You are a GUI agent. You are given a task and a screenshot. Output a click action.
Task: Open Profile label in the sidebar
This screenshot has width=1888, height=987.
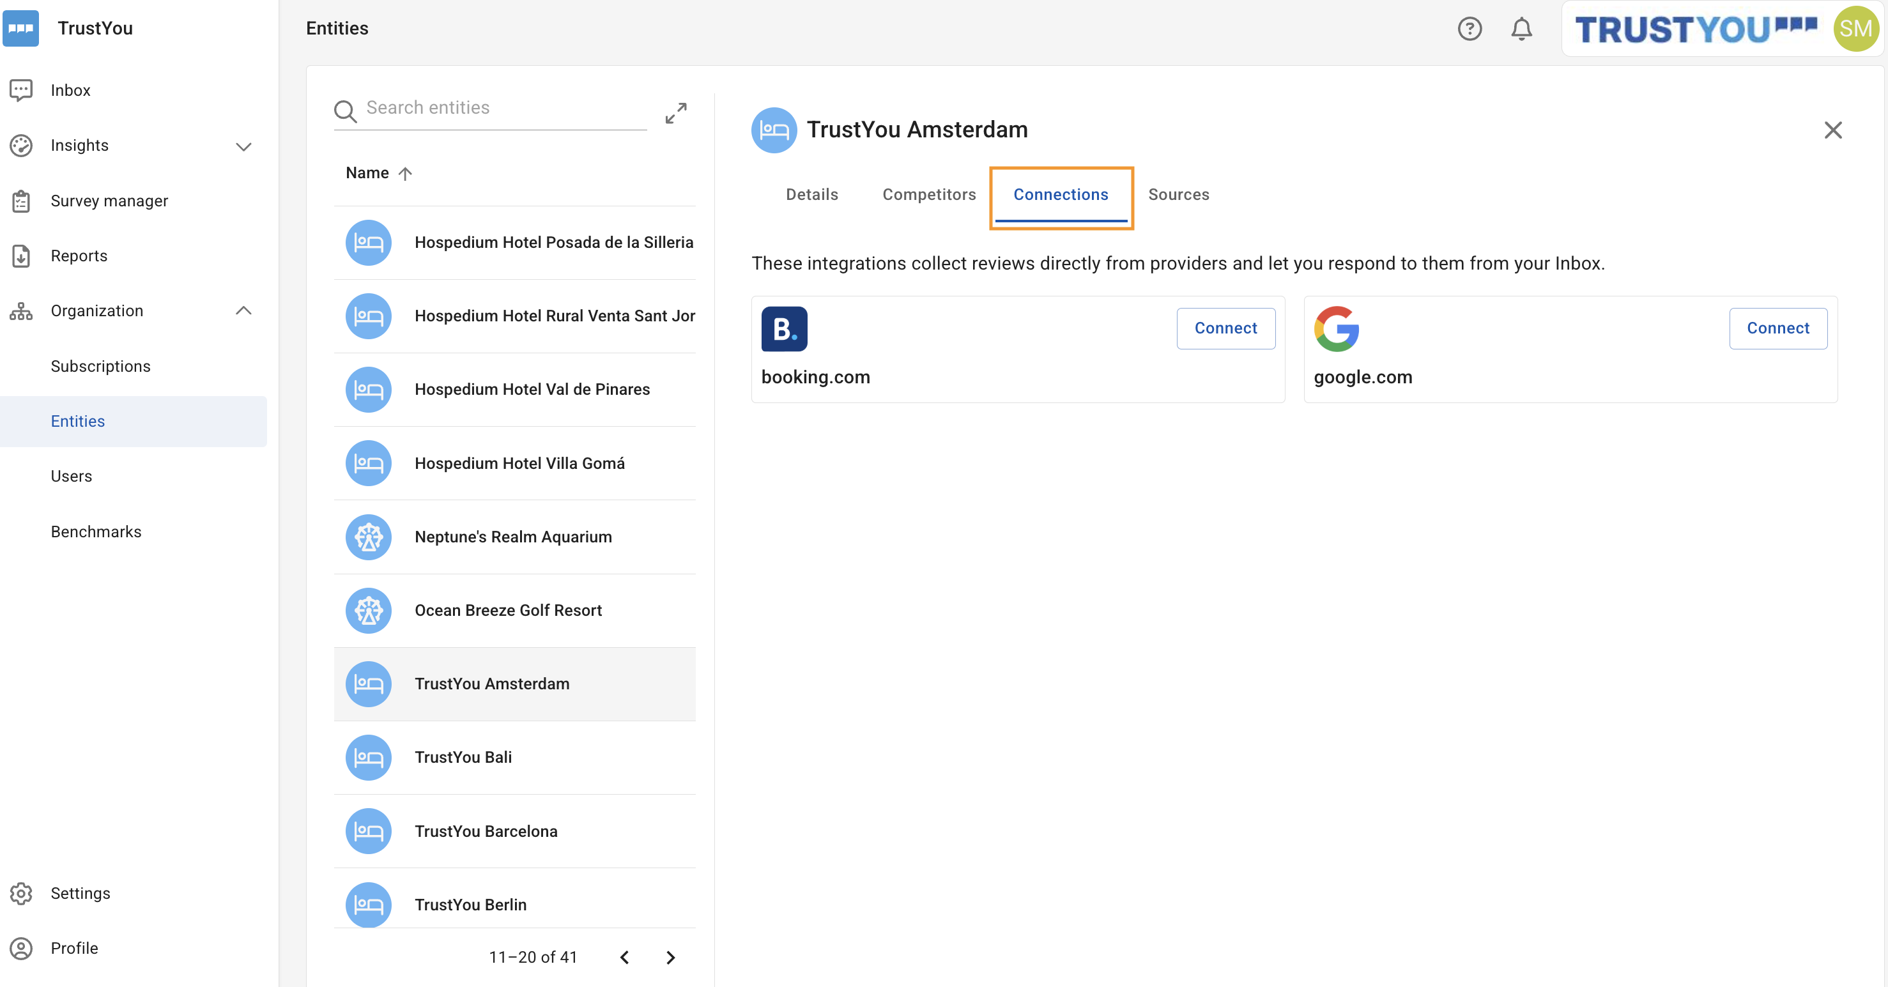coord(74,948)
